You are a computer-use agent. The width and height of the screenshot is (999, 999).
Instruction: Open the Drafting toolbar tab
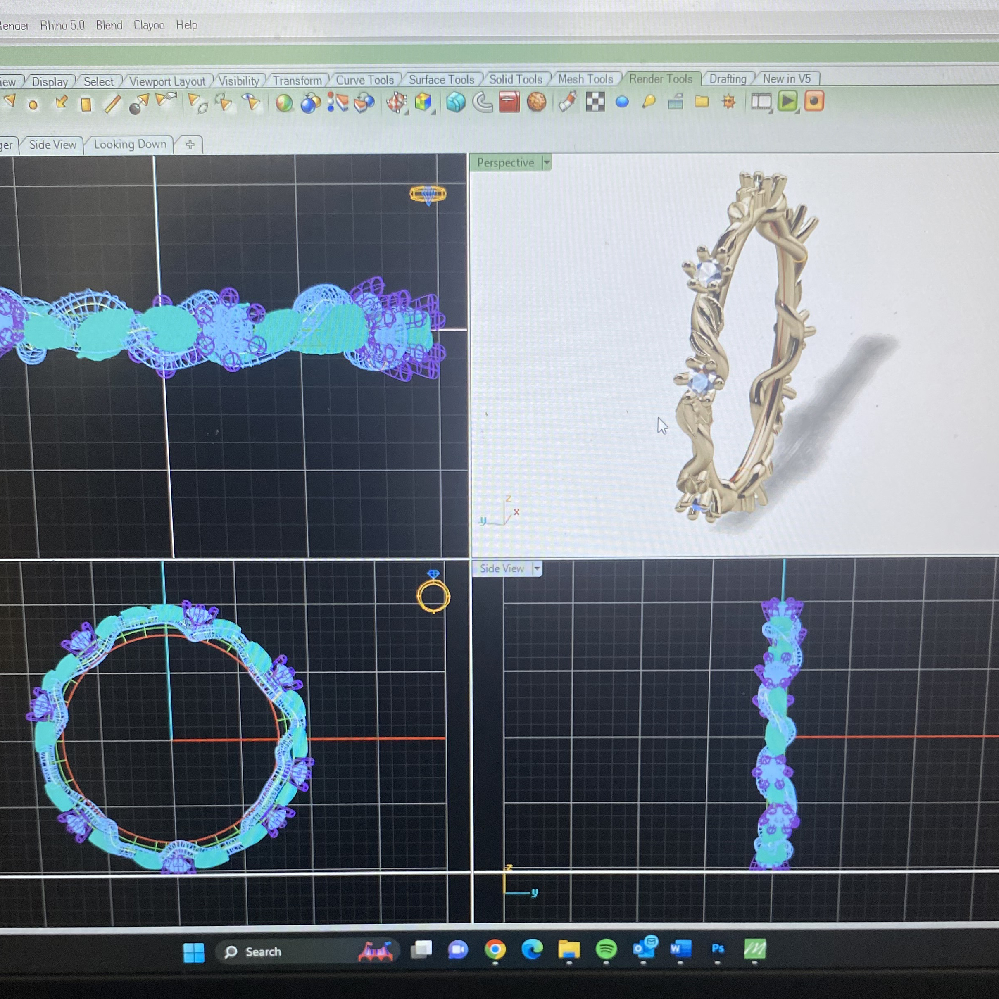[x=728, y=78]
